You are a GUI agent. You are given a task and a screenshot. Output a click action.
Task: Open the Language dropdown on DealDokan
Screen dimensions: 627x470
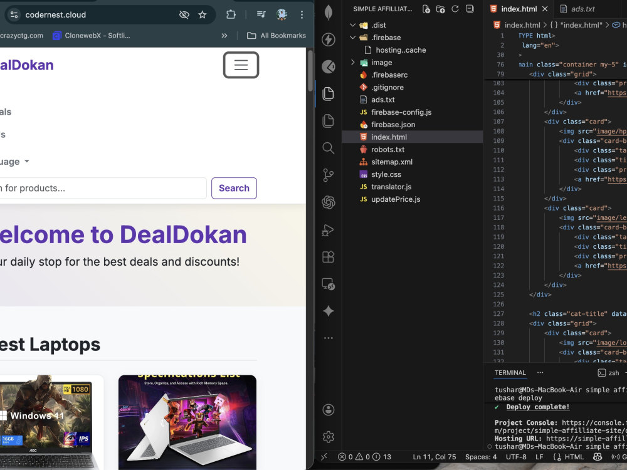14,162
